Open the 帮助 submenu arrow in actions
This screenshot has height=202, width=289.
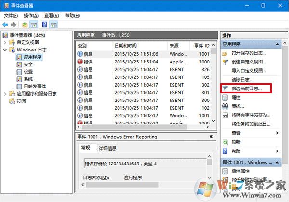pos(278,151)
